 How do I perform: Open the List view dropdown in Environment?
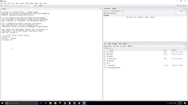point(181,11)
